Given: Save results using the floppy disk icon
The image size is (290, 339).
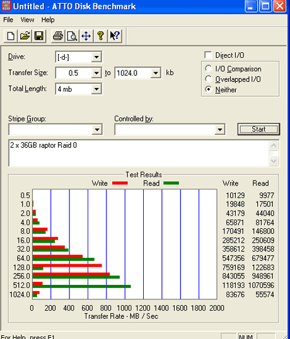Looking at the screenshot, I should tap(39, 36).
